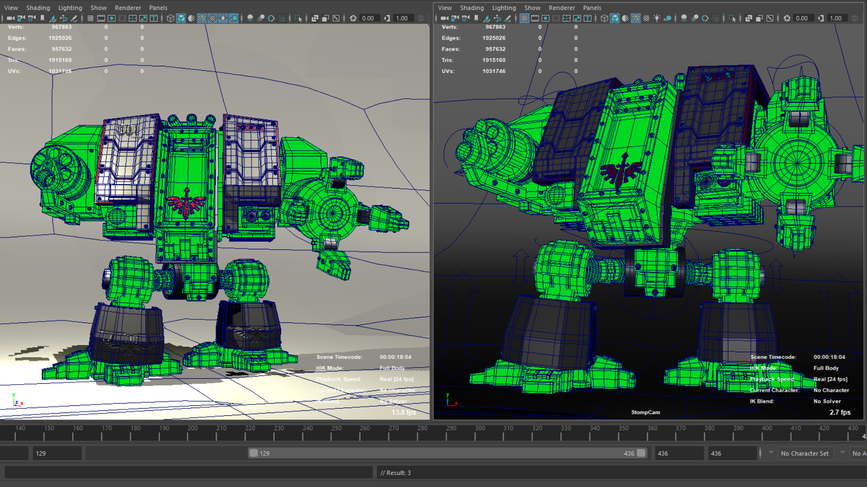Screen dimensions: 867x487
Task: Toggle Textured display in left panel
Action: (x=213, y=18)
